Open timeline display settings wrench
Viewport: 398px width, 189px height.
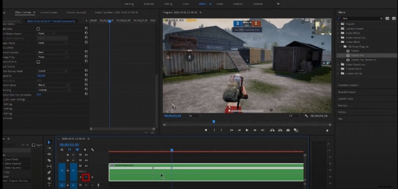pos(93,150)
